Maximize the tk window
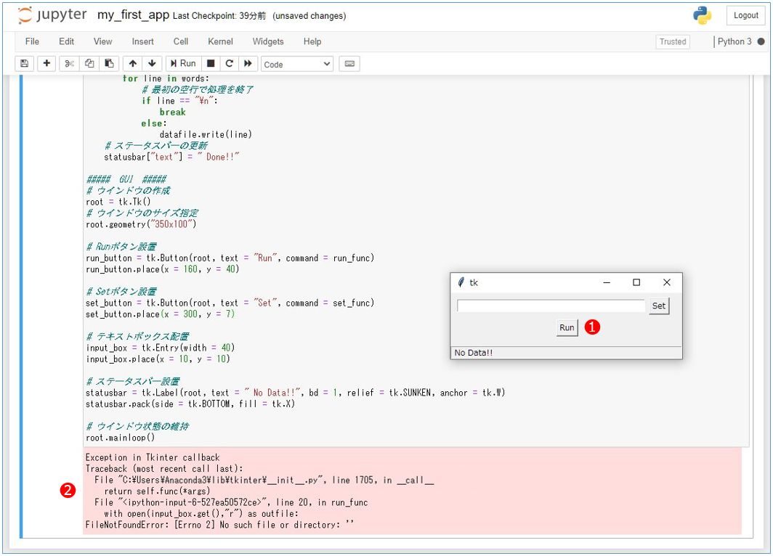The height and width of the screenshot is (556, 773). pyautogui.click(x=636, y=282)
